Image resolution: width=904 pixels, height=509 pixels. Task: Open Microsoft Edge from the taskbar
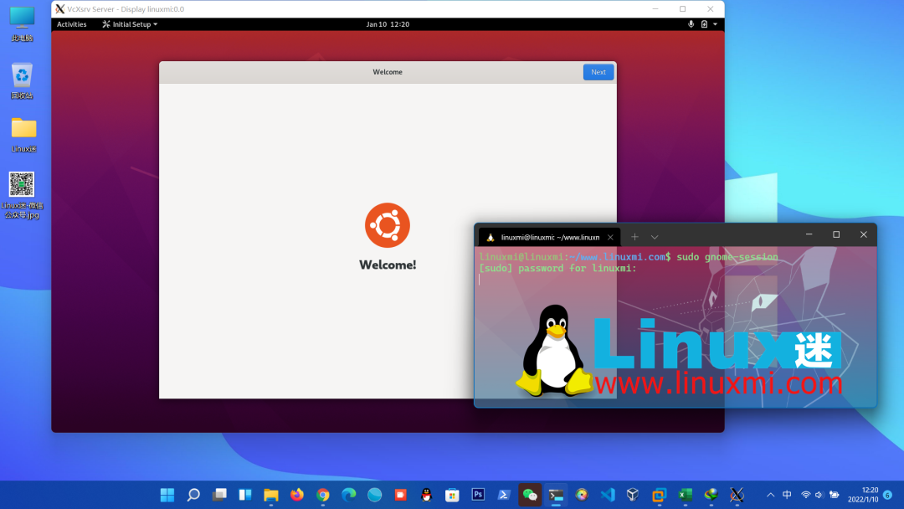349,496
